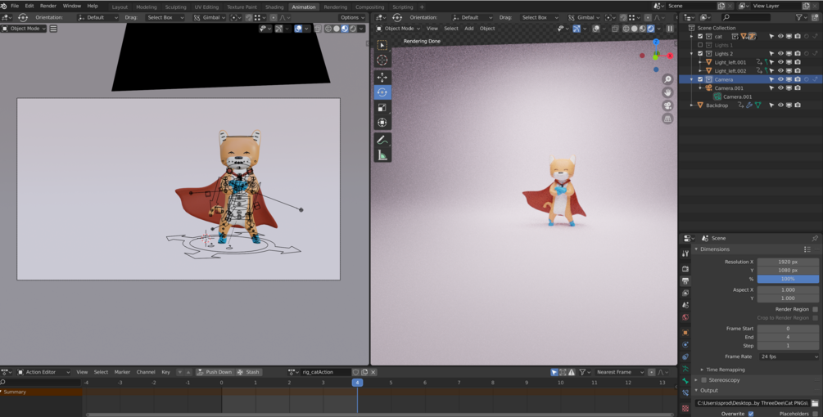Select the Cursor tool in right viewport toolbar
823x417 pixels.
tap(382, 60)
